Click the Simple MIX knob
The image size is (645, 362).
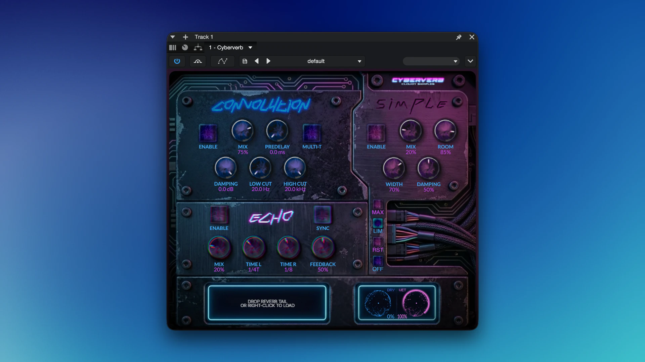pyautogui.click(x=411, y=131)
